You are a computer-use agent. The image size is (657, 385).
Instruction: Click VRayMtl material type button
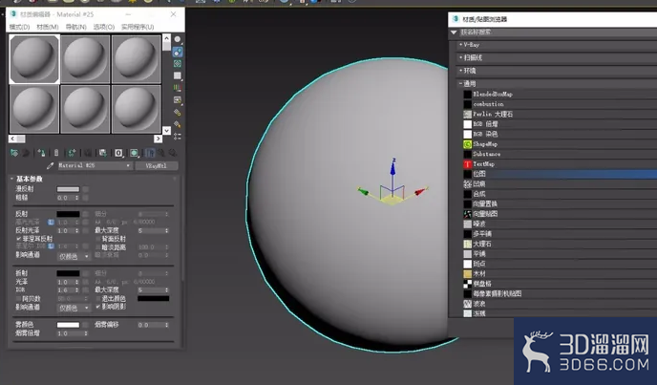coord(157,165)
